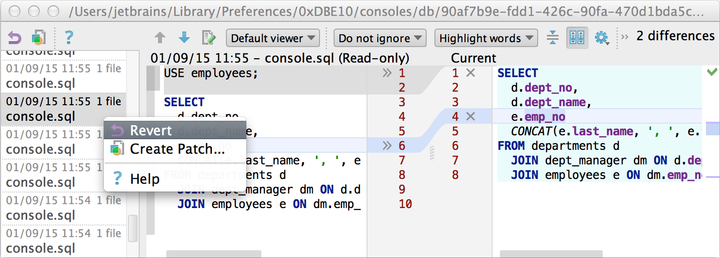This screenshot has height=258, width=720.
Task: Click the '2 differences' label
Action: pyautogui.click(x=675, y=36)
